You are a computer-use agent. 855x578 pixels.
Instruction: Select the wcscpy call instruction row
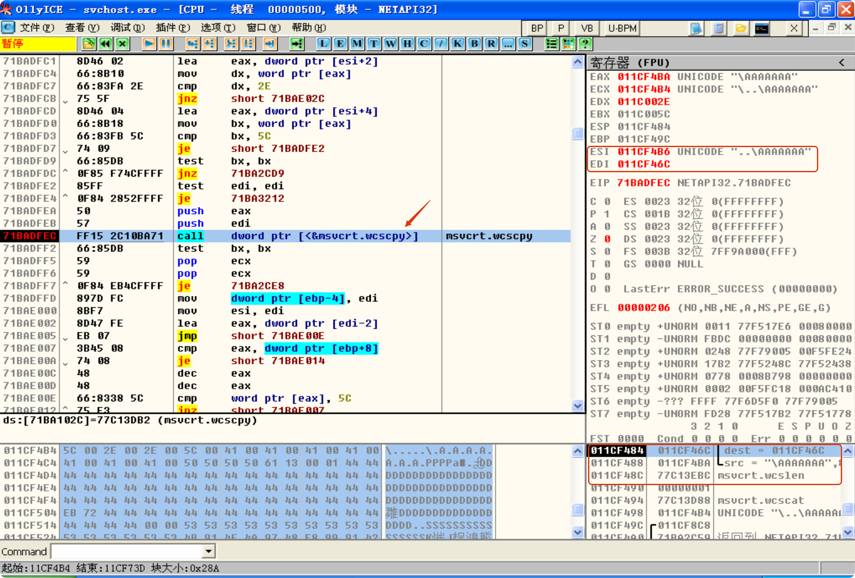[294, 236]
